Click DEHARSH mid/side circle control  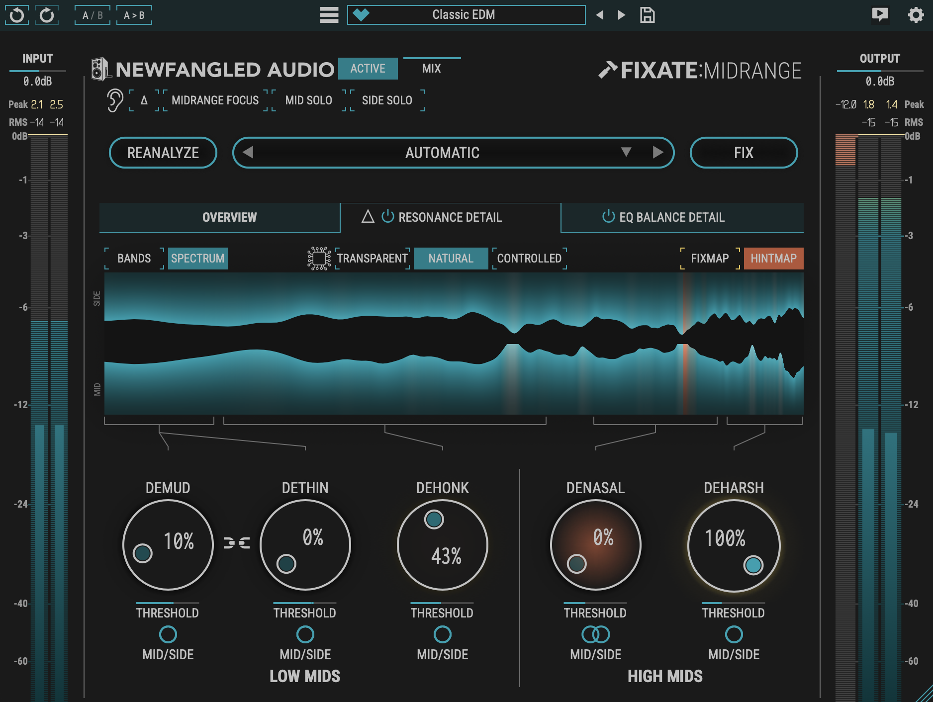pos(734,634)
